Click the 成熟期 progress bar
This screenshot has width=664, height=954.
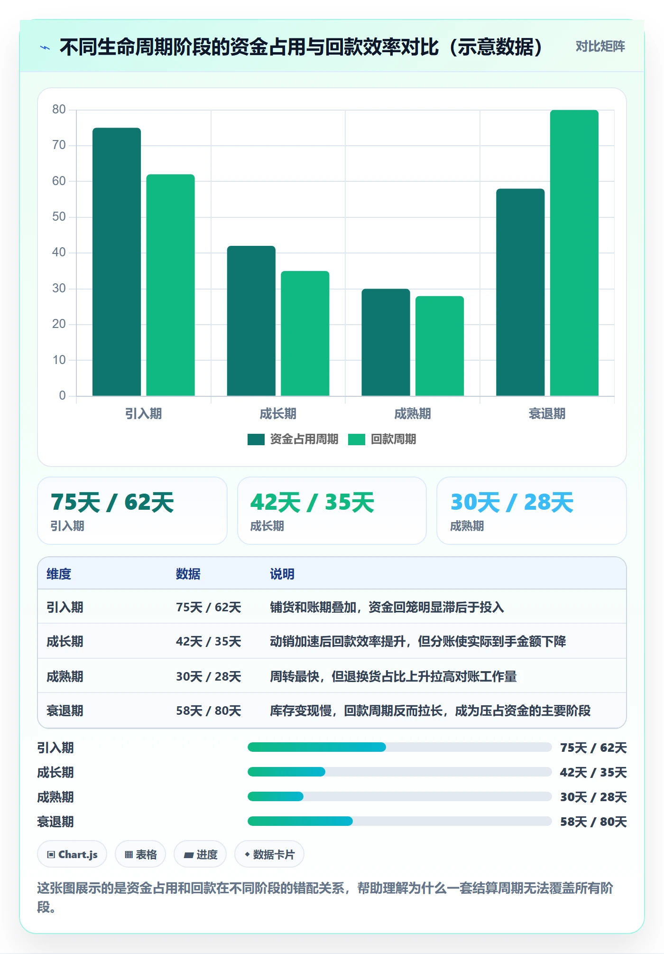pos(399,796)
